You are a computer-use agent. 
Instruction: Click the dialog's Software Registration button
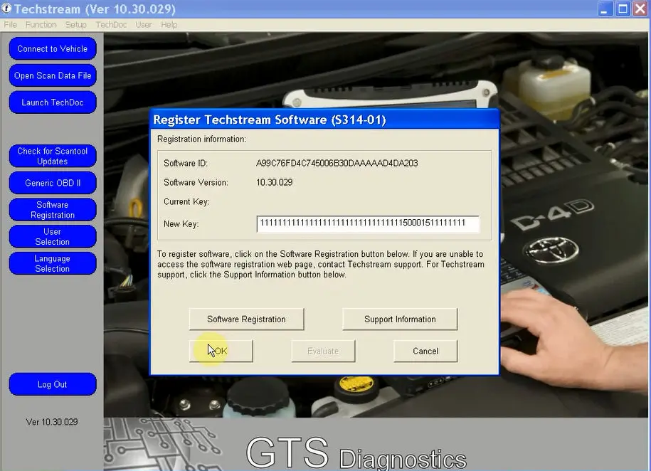coord(247,319)
